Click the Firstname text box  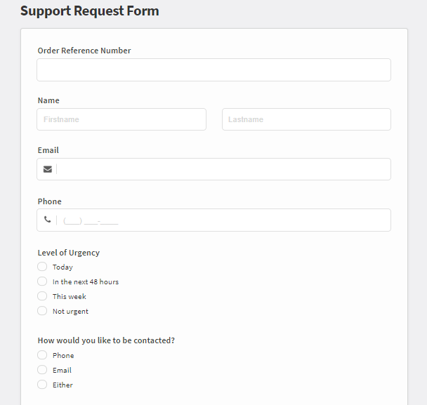(x=121, y=119)
